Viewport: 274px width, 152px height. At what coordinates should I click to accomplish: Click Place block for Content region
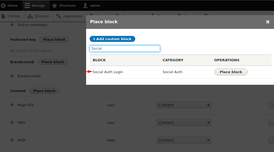pyautogui.click(x=44, y=91)
